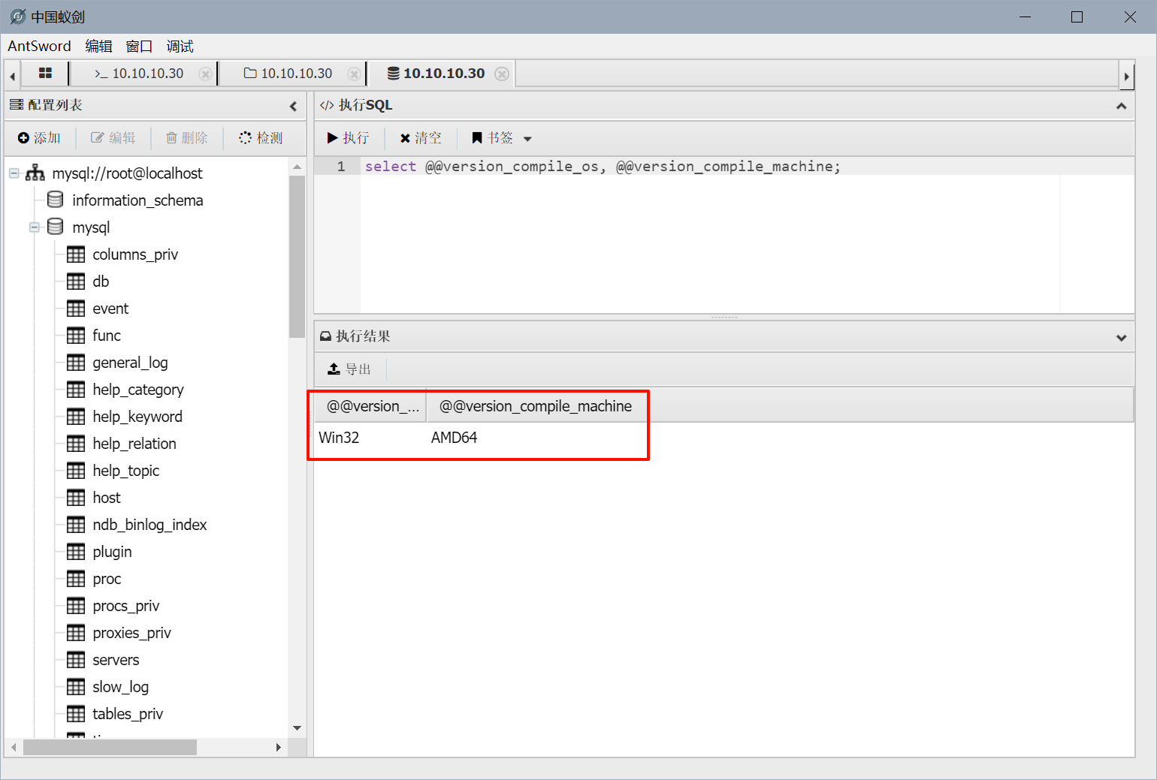Open the 调试 menu
1157x780 pixels.
point(180,47)
